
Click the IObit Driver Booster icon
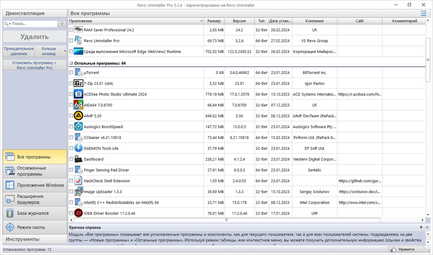coord(78,213)
